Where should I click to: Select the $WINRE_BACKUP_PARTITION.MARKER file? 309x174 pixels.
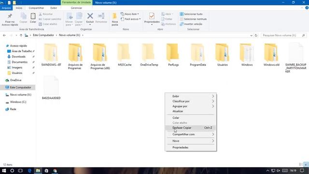tap(295, 58)
